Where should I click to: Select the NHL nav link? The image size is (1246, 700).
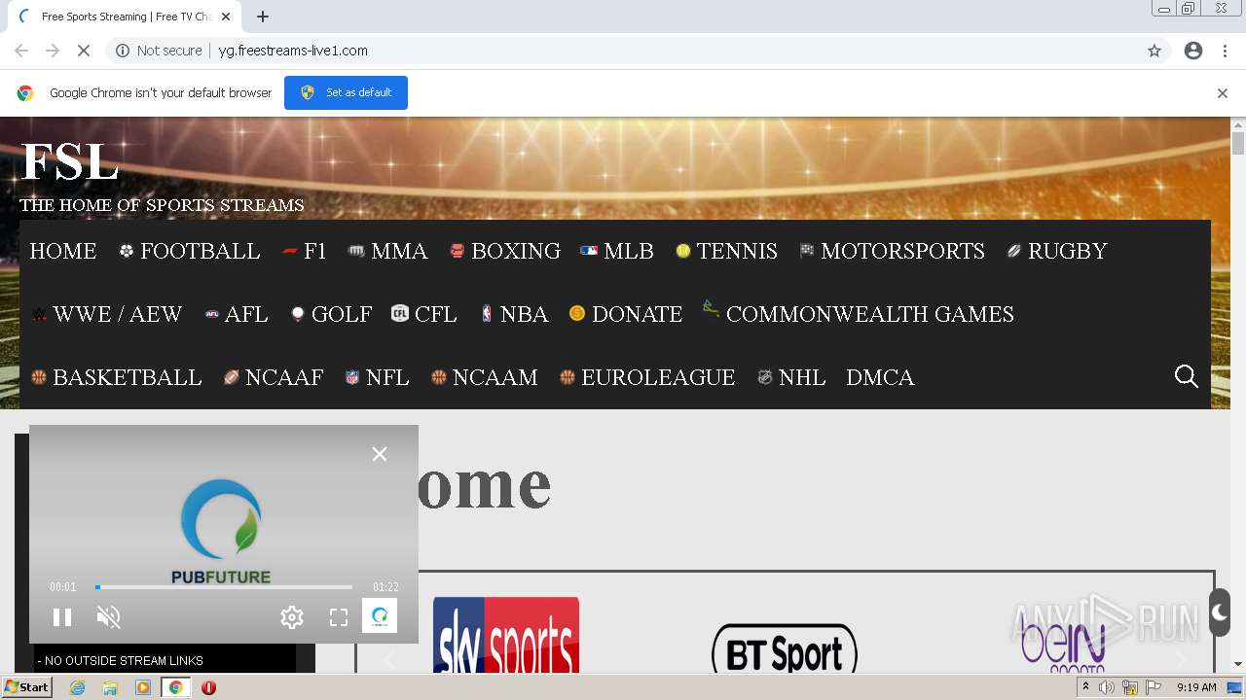(x=791, y=377)
